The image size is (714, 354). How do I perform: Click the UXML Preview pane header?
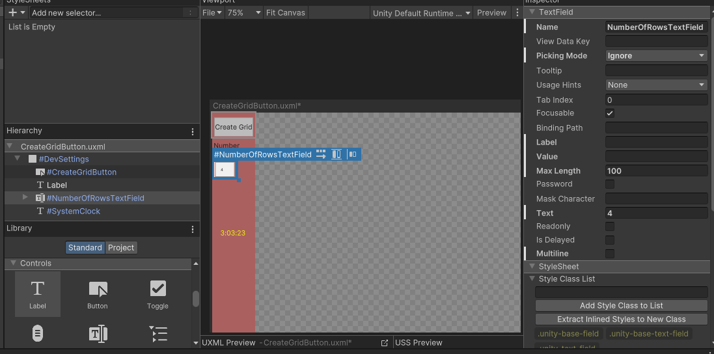229,343
